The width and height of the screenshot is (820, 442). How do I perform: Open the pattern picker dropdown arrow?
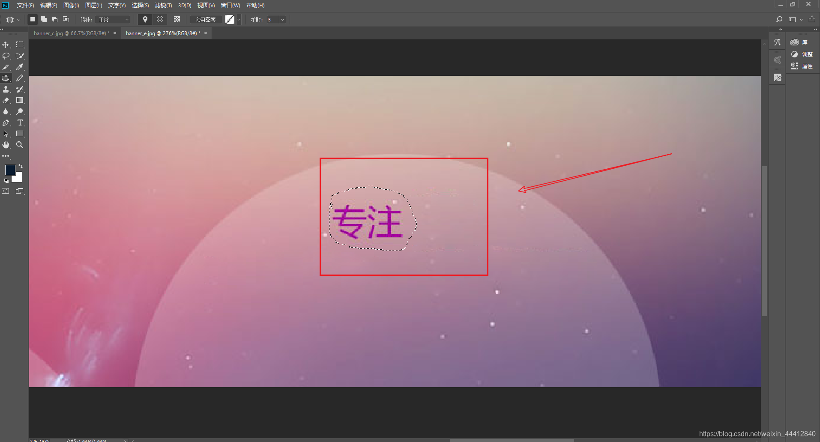pyautogui.click(x=239, y=20)
